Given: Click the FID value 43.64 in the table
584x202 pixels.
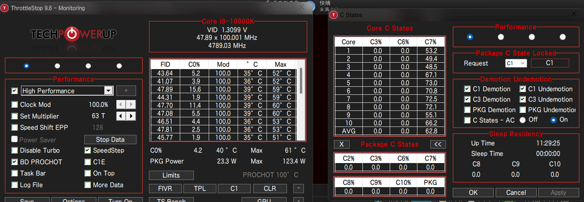Looking at the screenshot, I should (x=165, y=73).
